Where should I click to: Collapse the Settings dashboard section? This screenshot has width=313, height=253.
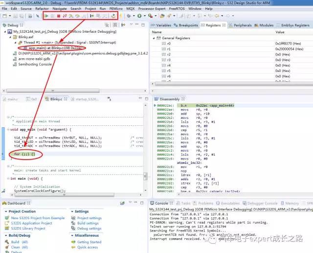[72, 211]
